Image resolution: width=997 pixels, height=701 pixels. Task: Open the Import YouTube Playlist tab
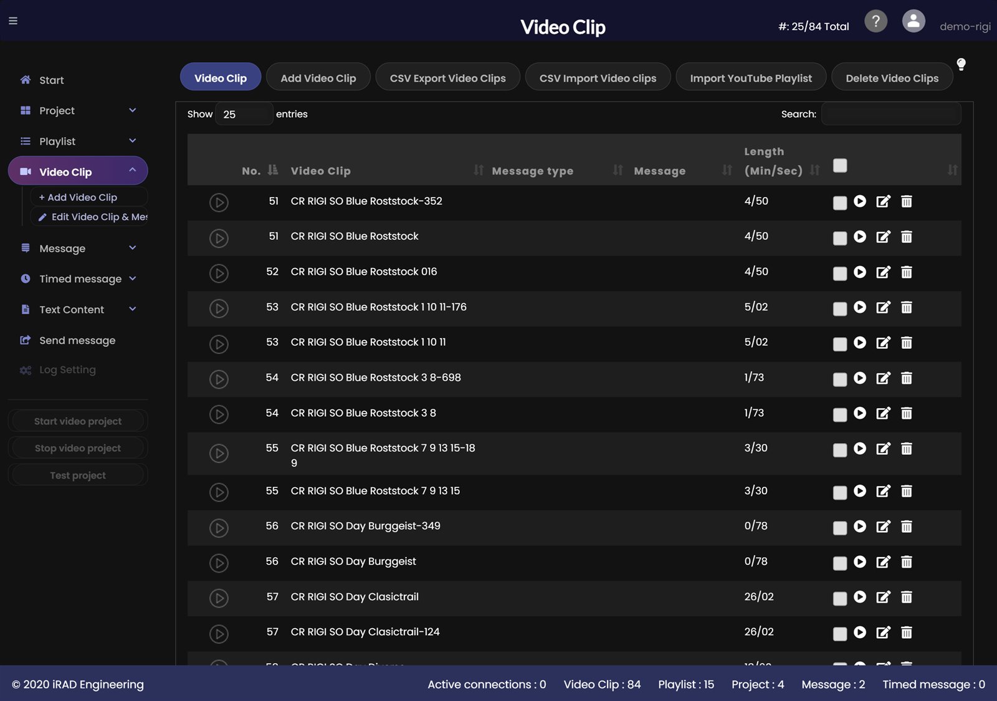751,77
